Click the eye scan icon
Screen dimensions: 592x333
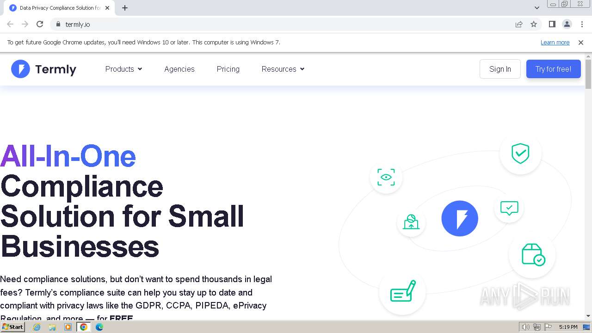click(386, 177)
